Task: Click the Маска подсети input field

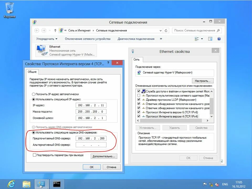Action: coord(91,112)
